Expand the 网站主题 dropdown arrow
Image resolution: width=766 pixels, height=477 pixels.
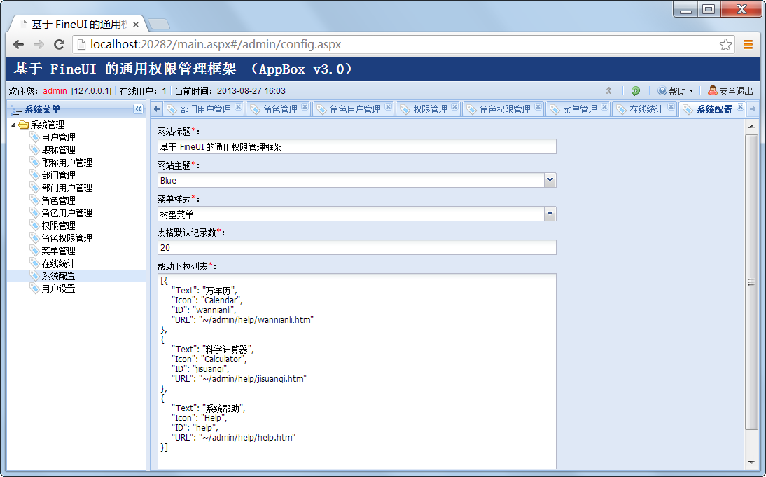[550, 180]
